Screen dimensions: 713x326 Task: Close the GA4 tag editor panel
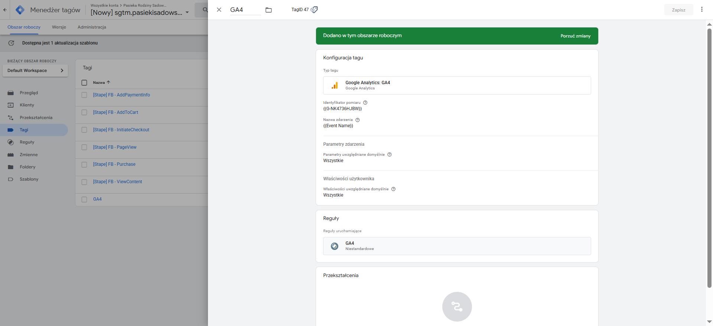[219, 10]
